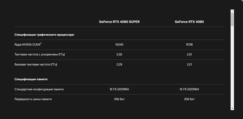Click the GeForce RTX 4080 column header

(x=189, y=22)
